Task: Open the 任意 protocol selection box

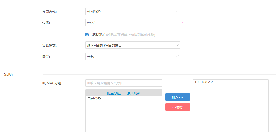Action: 133,56
